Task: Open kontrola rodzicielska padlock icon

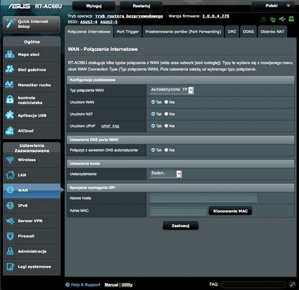Action: pyautogui.click(x=10, y=100)
